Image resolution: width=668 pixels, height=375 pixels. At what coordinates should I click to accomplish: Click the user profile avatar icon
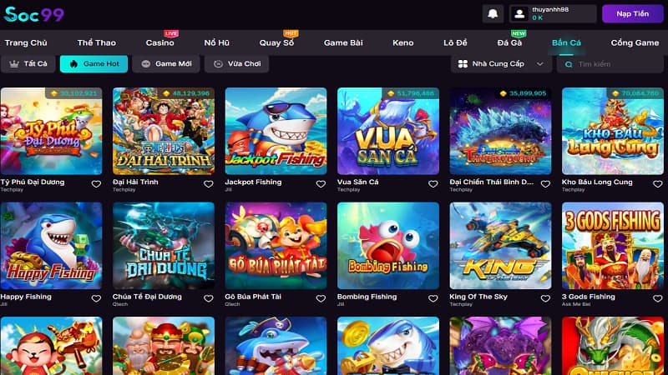click(x=519, y=13)
